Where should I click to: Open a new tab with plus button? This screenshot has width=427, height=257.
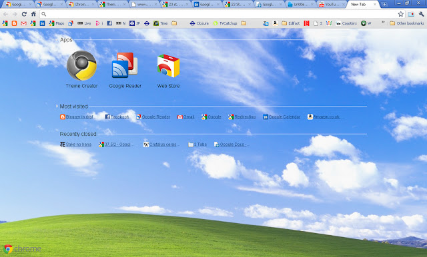click(x=384, y=5)
